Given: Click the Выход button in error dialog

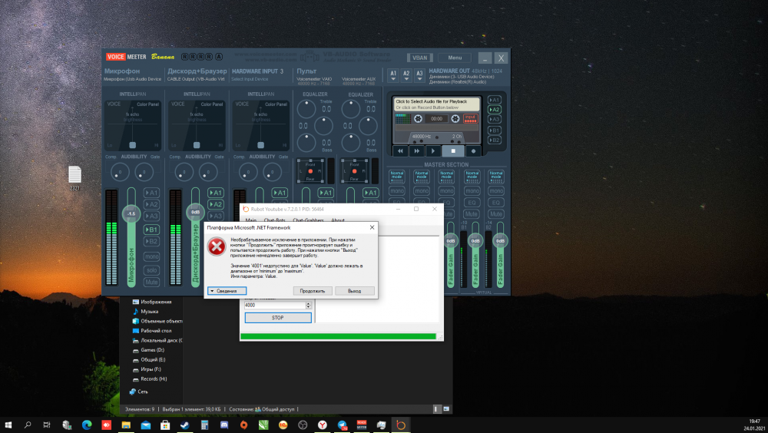Looking at the screenshot, I should pyautogui.click(x=354, y=291).
